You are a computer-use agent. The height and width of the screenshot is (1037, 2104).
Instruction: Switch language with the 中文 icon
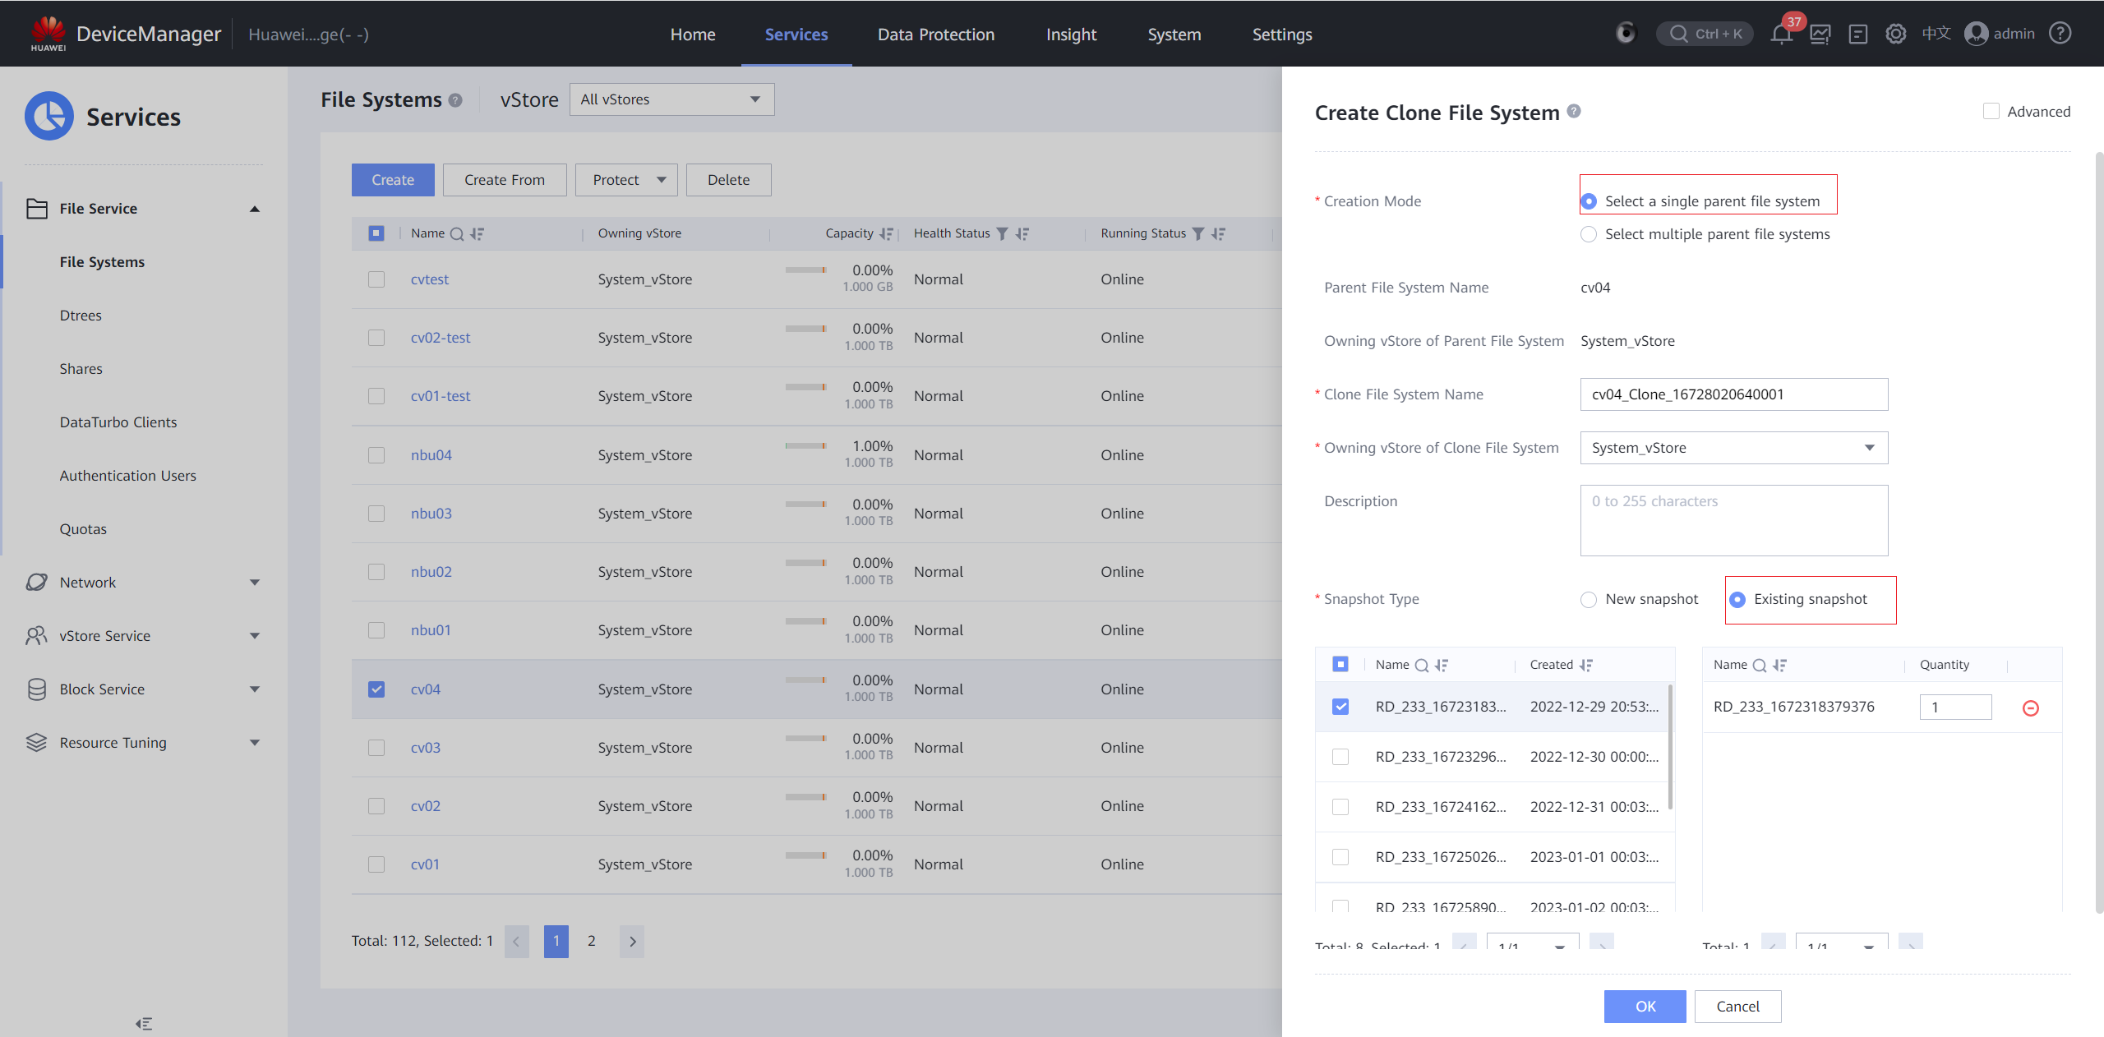tap(1936, 34)
